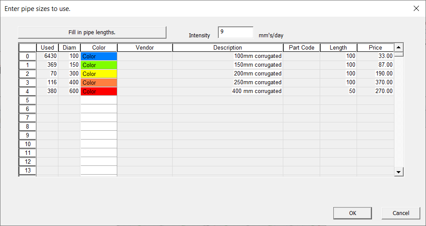Click the Used cell showing 6430

47,56
